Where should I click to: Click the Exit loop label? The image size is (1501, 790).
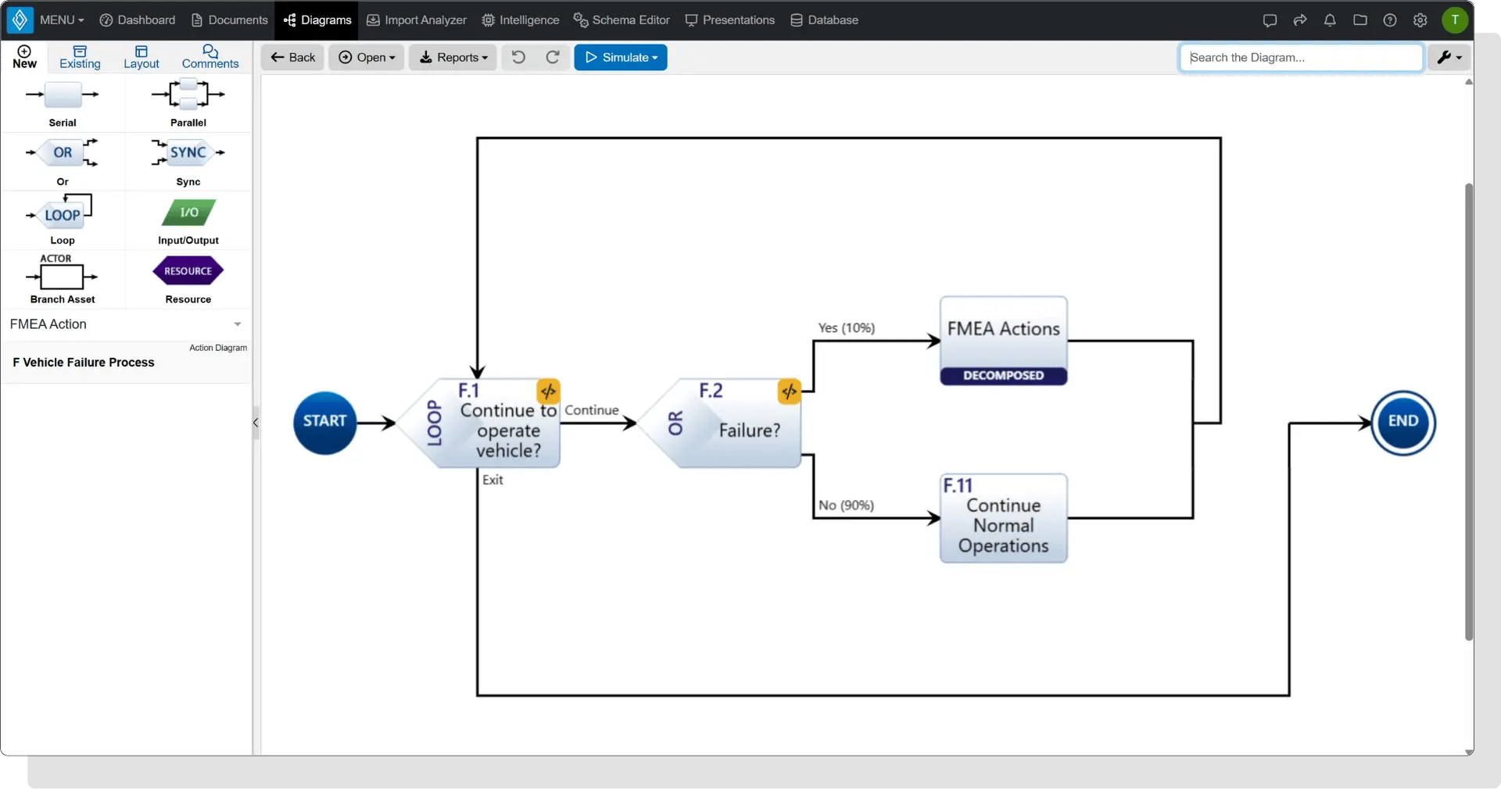coord(493,480)
